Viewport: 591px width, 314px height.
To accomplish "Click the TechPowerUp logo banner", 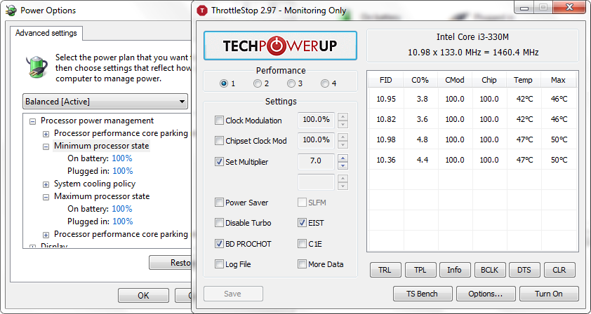I will click(x=280, y=46).
